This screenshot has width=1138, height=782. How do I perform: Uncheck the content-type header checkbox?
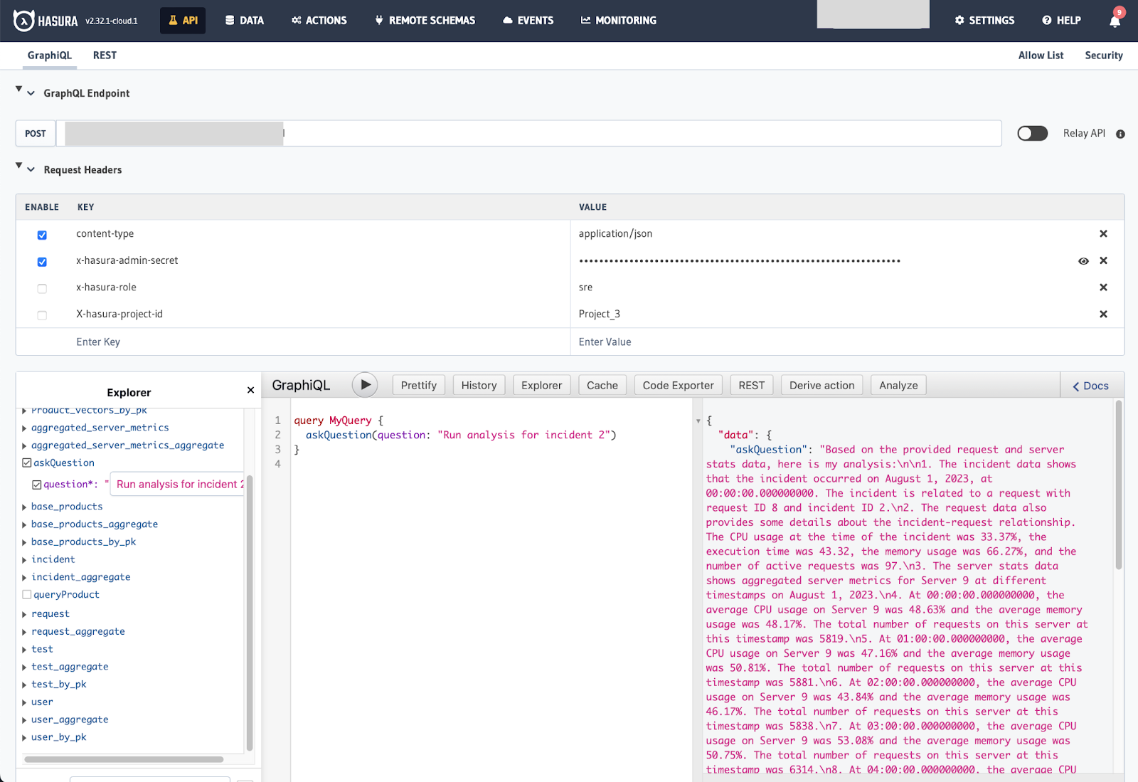[x=42, y=235]
